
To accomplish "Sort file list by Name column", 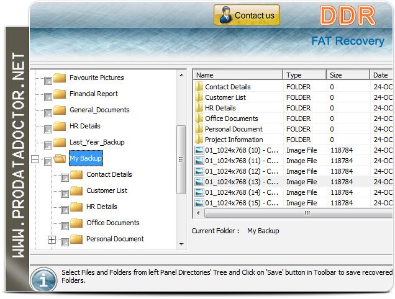I will coord(238,75).
